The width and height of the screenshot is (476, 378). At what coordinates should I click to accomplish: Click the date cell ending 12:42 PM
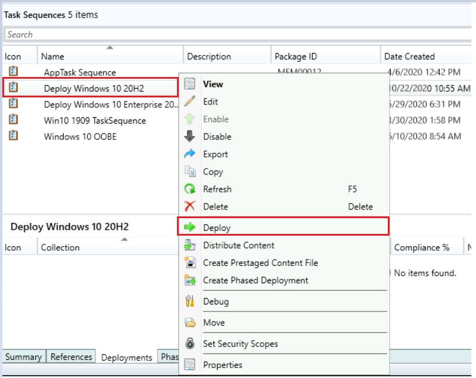425,72
